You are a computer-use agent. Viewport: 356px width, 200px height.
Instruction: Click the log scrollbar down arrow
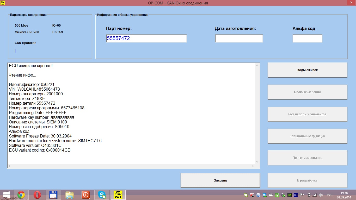click(x=258, y=161)
